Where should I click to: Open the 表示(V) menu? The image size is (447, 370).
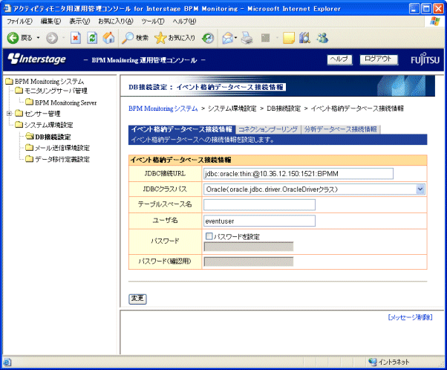click(79, 22)
